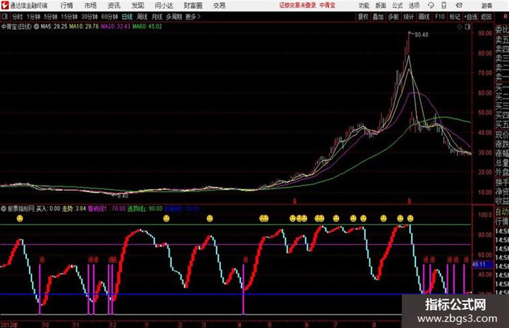Switch to the 60分钟 period tab

(x=109, y=17)
